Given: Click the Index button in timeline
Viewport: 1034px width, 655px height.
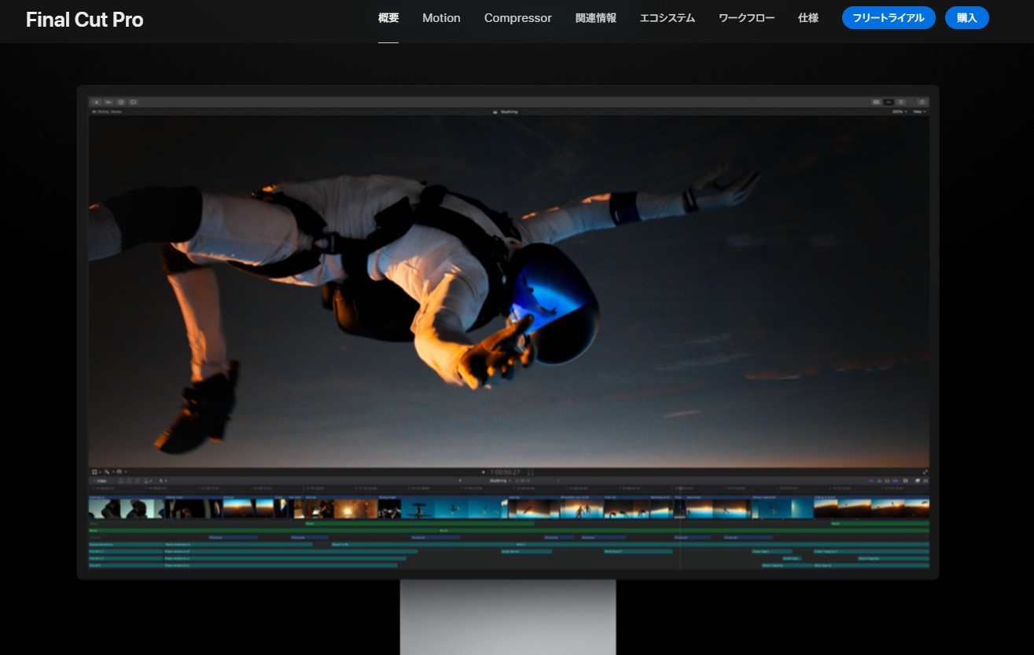Looking at the screenshot, I should (101, 480).
